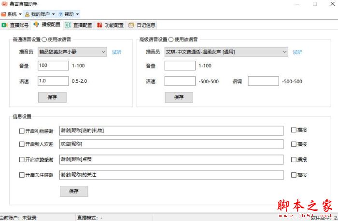Select 使用该语音 for 普通语音设置

(44, 39)
